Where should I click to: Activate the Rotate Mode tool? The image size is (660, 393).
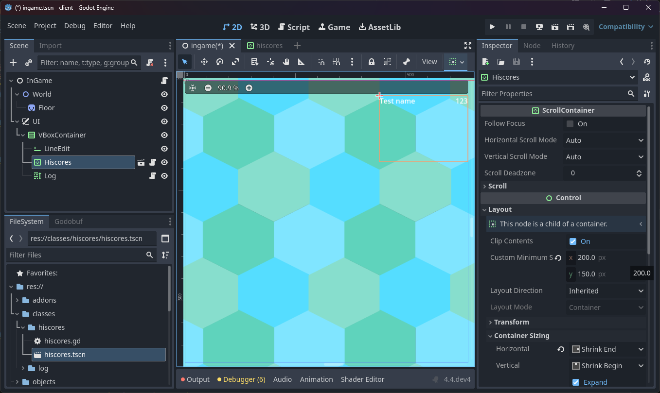(x=220, y=62)
